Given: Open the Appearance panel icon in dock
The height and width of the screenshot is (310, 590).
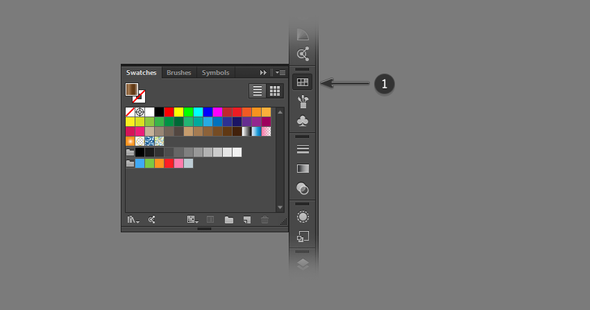Looking at the screenshot, I should [x=303, y=216].
